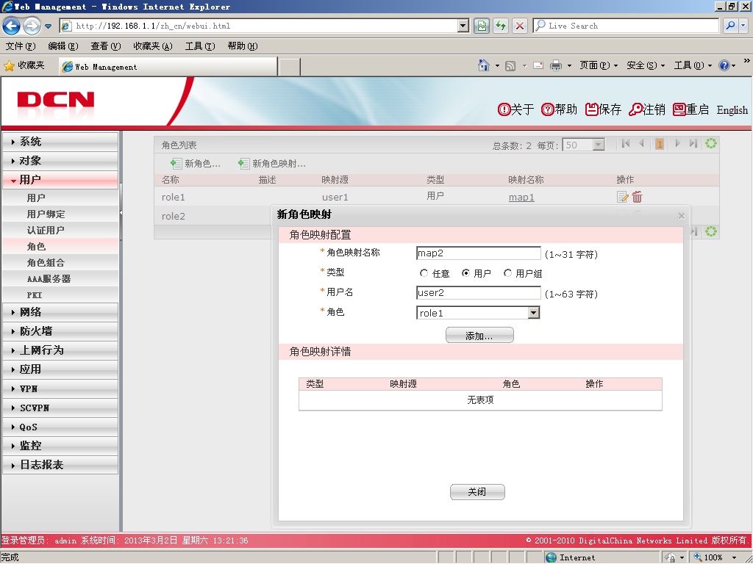The image size is (753, 564).
Task: Go to next page of role list
Action: point(677,143)
